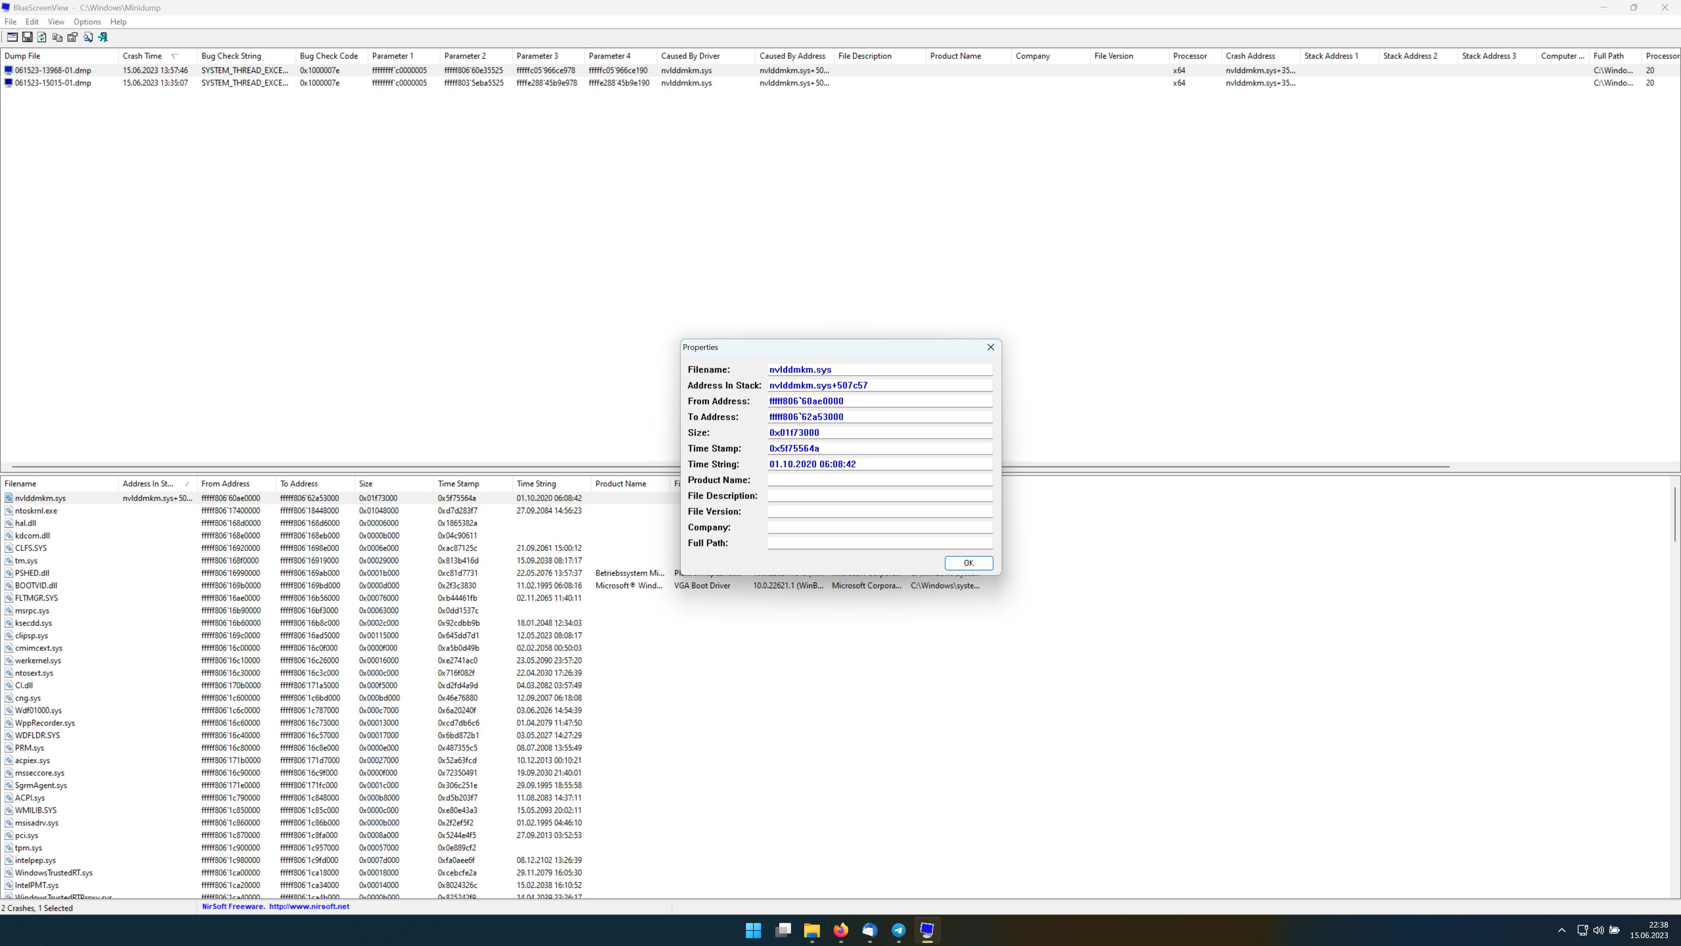Open Telegram from the taskbar
Viewport: 1681px width, 946px height.
coord(899,930)
